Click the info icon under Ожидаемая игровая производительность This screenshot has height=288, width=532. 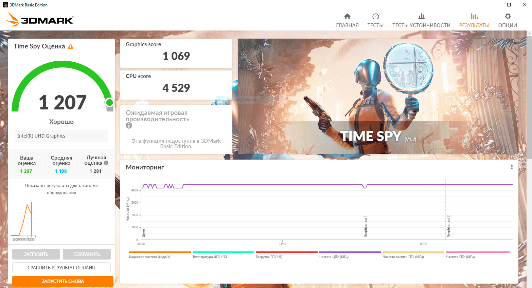[129, 125]
